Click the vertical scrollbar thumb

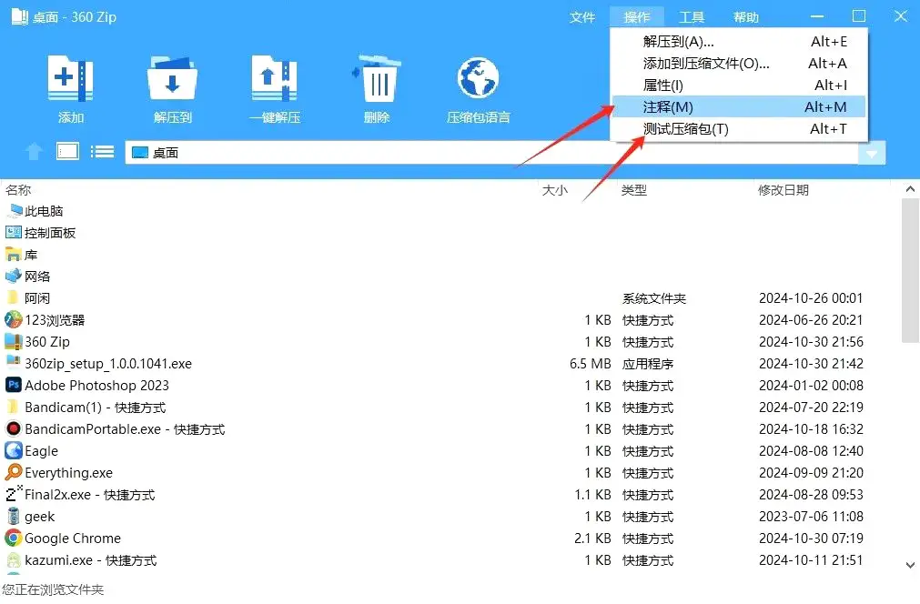[x=910, y=270]
